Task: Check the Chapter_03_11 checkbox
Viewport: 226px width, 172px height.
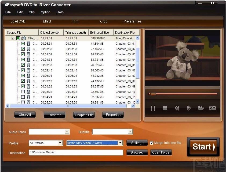Action: click(23, 97)
